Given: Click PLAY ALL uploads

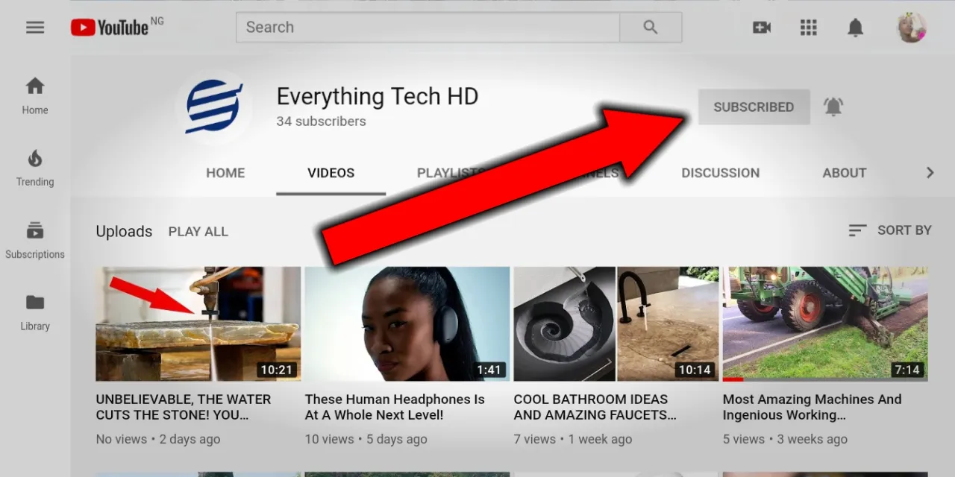Looking at the screenshot, I should [198, 232].
